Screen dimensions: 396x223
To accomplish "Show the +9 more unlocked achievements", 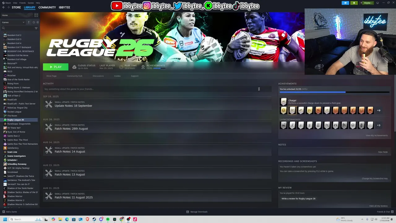I will click(379, 110).
